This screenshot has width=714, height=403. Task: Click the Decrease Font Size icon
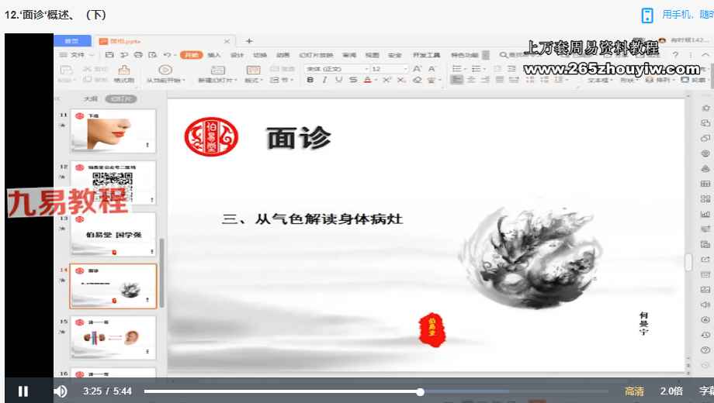[x=432, y=69]
